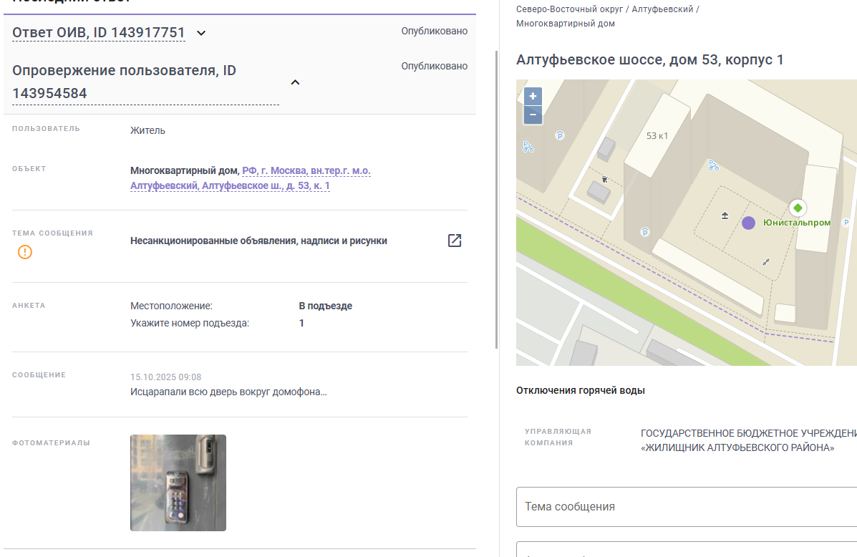Click bicycle parking icon near 53 к1 building
Screen dimensions: 857x557
click(713, 165)
